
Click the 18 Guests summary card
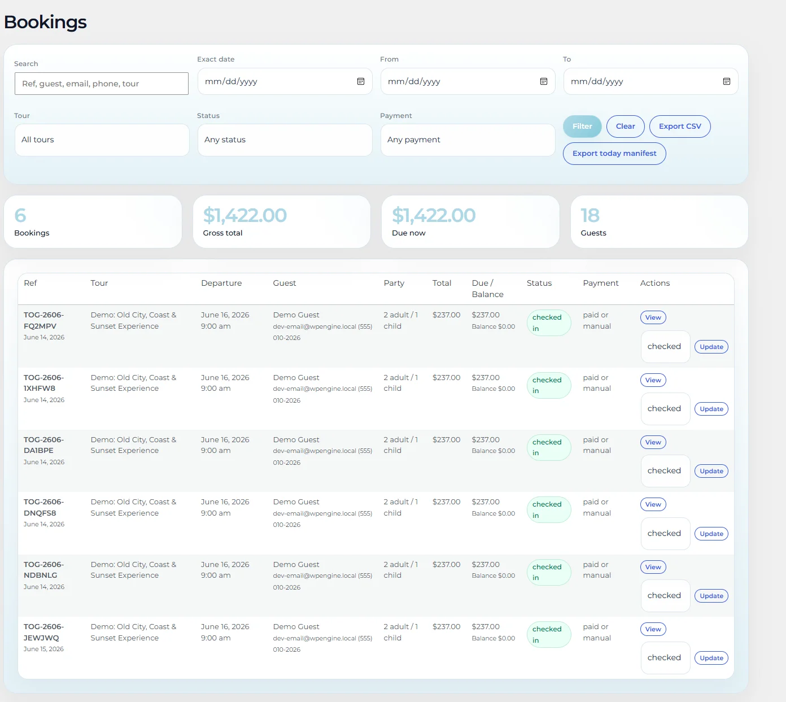660,222
